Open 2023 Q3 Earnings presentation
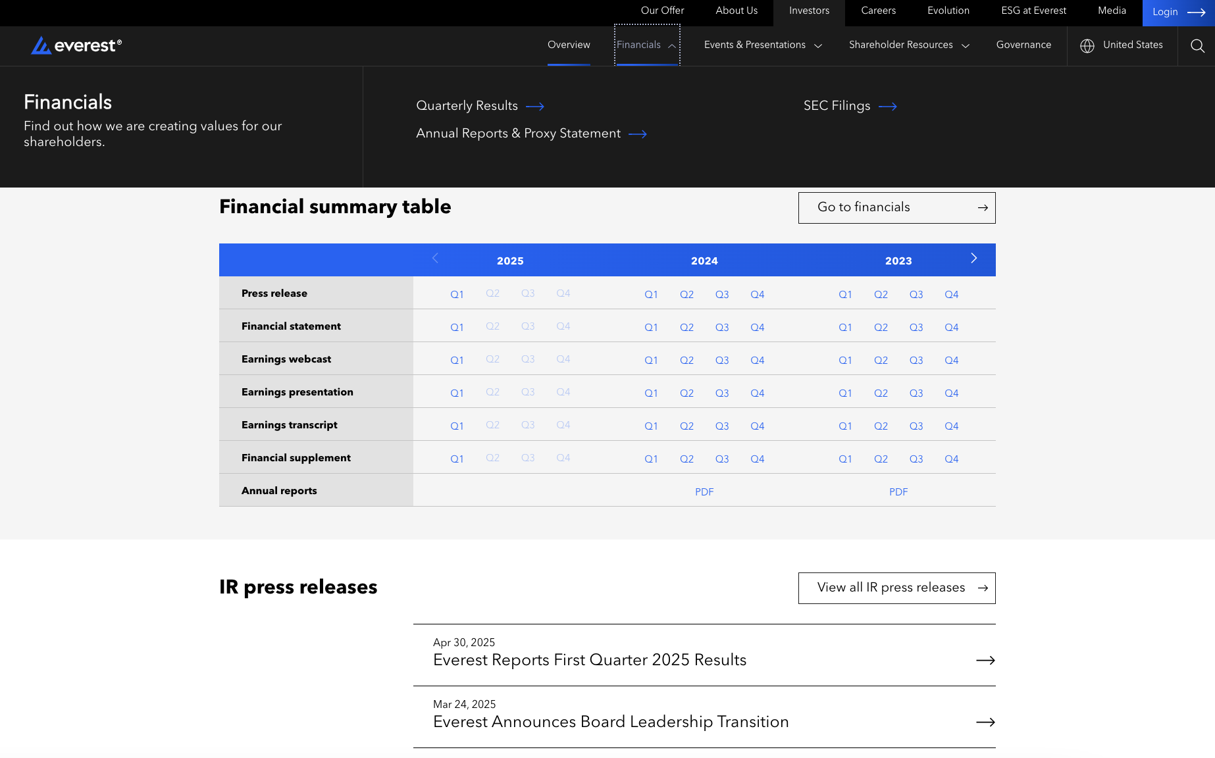The height and width of the screenshot is (758, 1215). point(916,393)
